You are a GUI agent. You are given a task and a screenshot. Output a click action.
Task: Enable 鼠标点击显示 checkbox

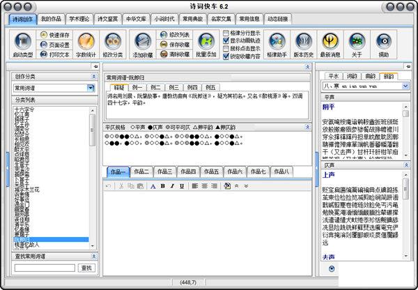tap(226, 49)
